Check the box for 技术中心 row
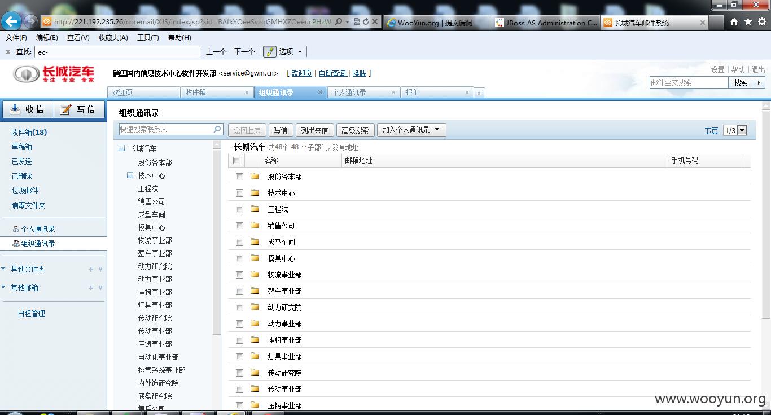Viewport: 771px width, 415px height. tap(239, 193)
